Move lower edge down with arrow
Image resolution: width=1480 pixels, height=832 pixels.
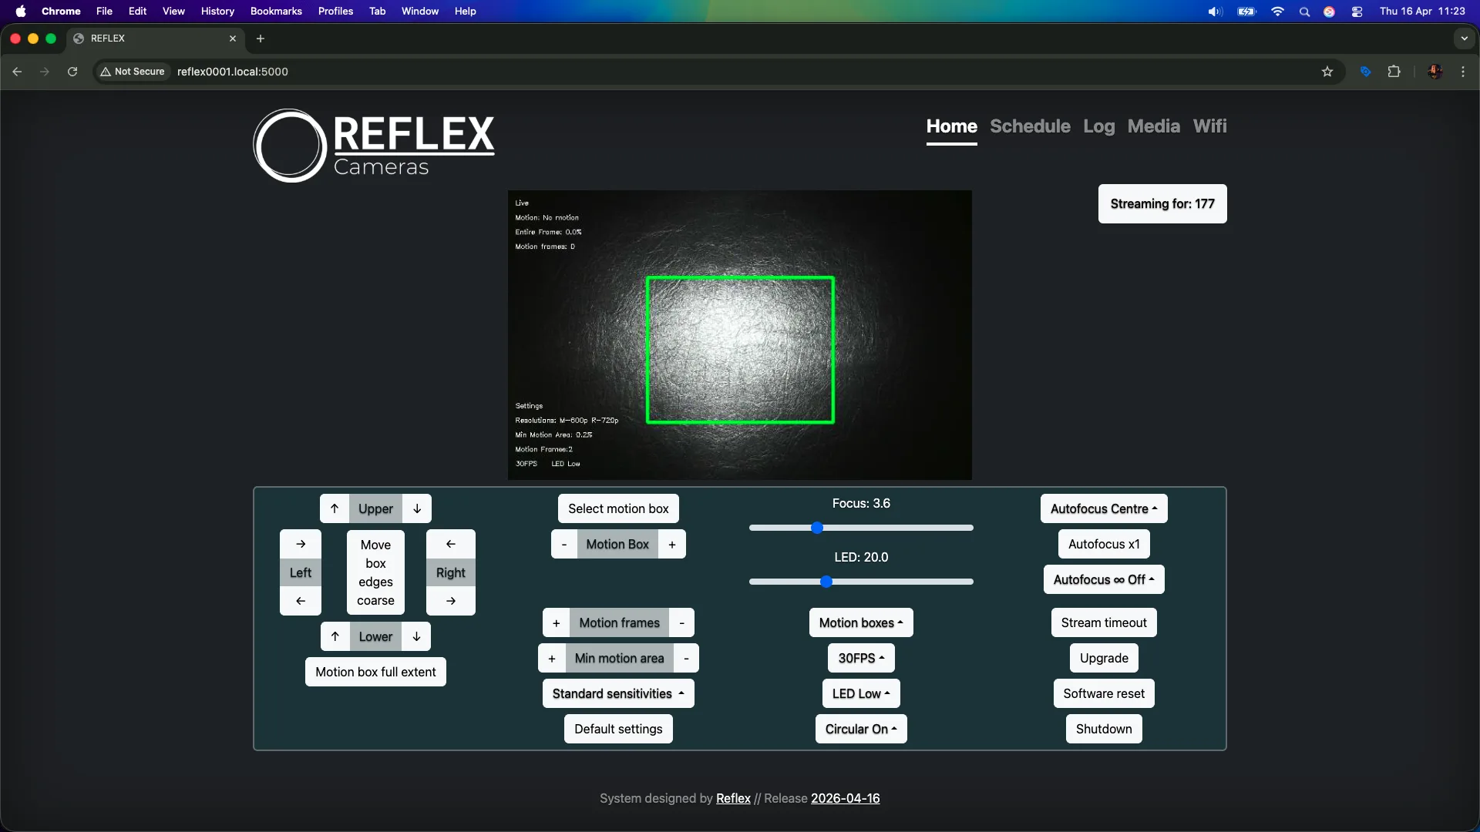coord(416,636)
